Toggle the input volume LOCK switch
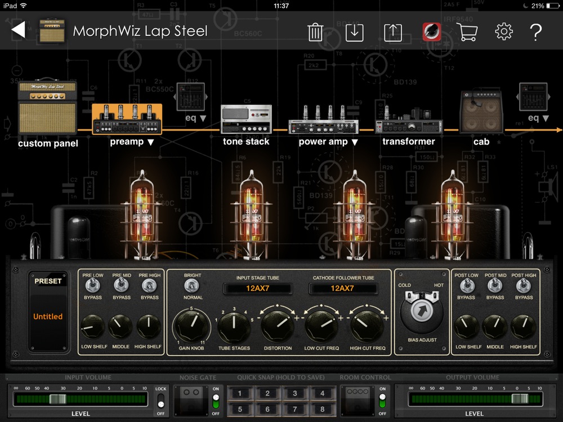The height and width of the screenshot is (422, 563). [x=161, y=402]
